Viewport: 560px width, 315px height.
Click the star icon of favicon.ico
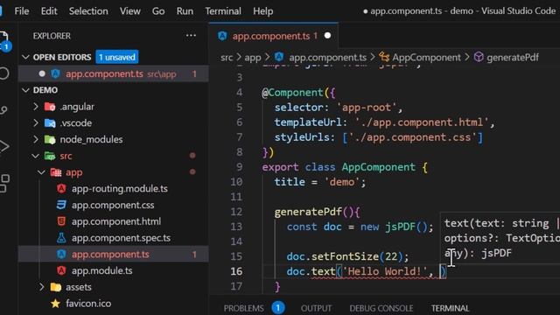click(55, 304)
